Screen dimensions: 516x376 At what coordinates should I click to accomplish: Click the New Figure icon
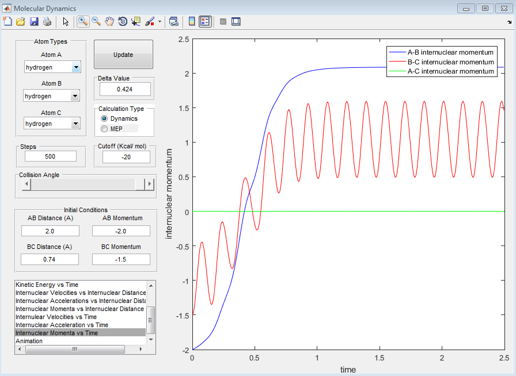7,21
